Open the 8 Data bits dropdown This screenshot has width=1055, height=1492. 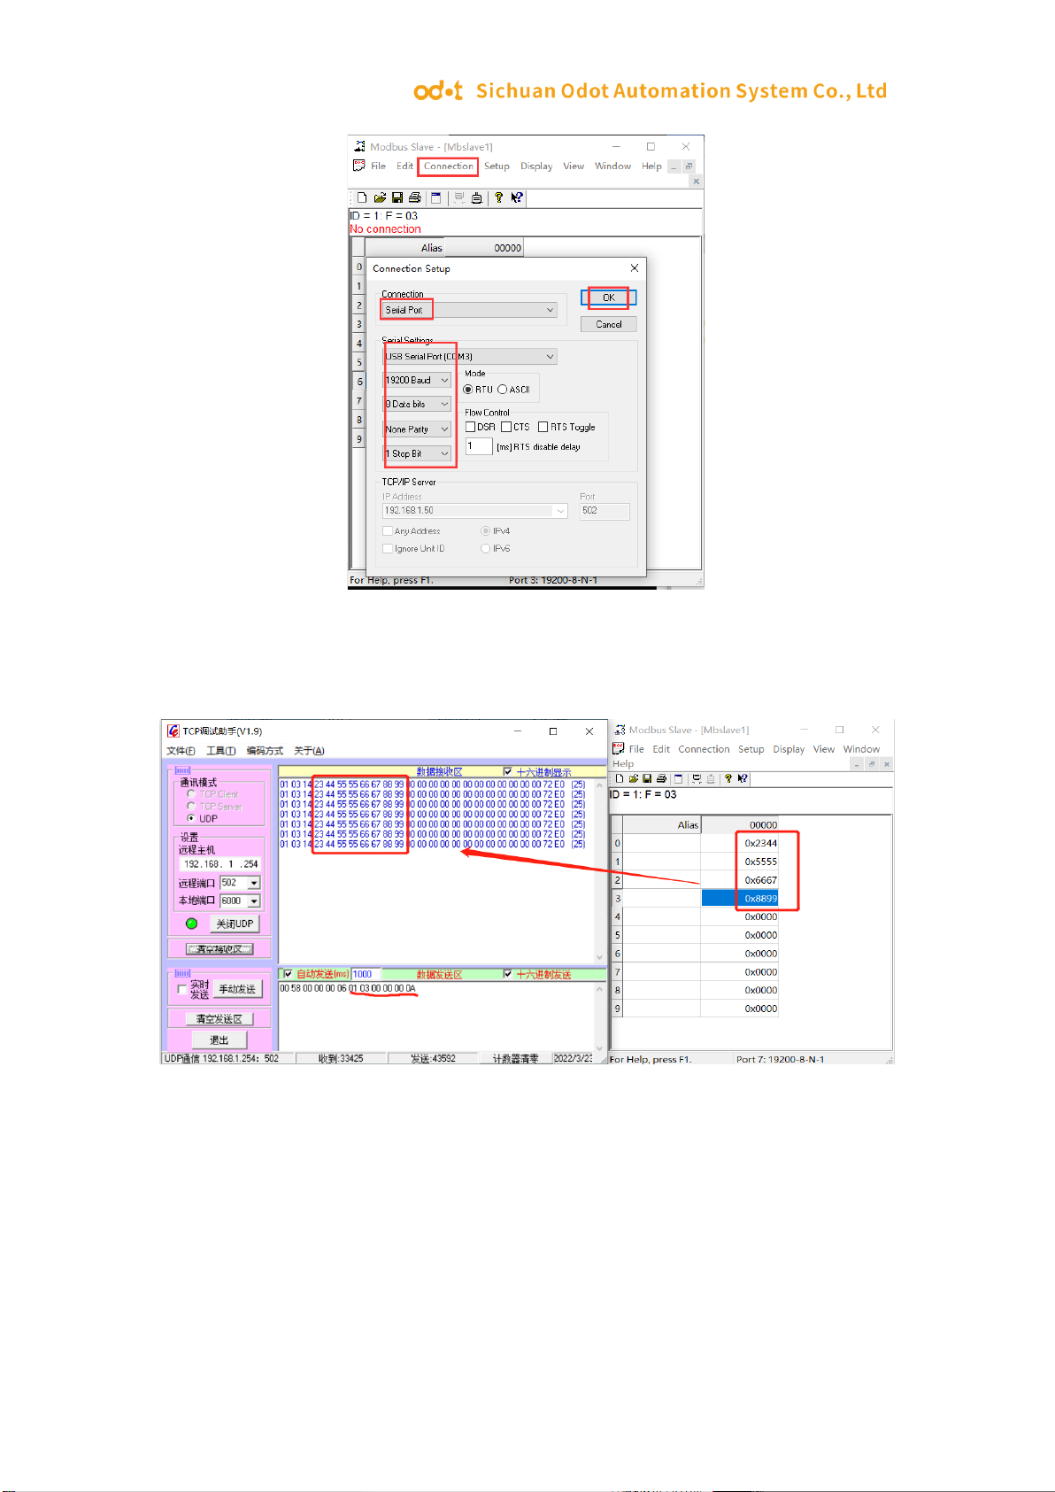418,404
